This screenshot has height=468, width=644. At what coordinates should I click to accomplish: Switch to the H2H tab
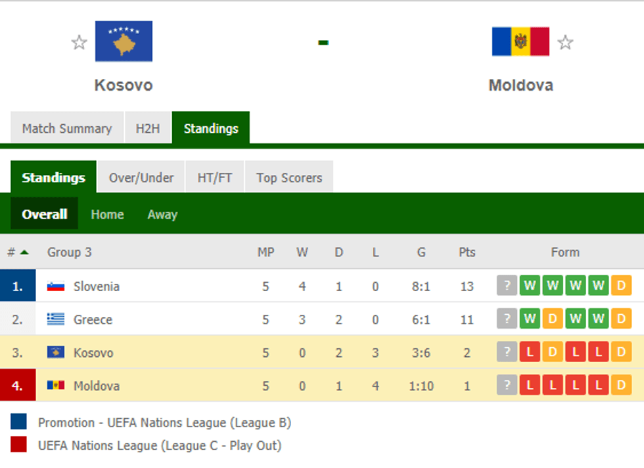(148, 128)
